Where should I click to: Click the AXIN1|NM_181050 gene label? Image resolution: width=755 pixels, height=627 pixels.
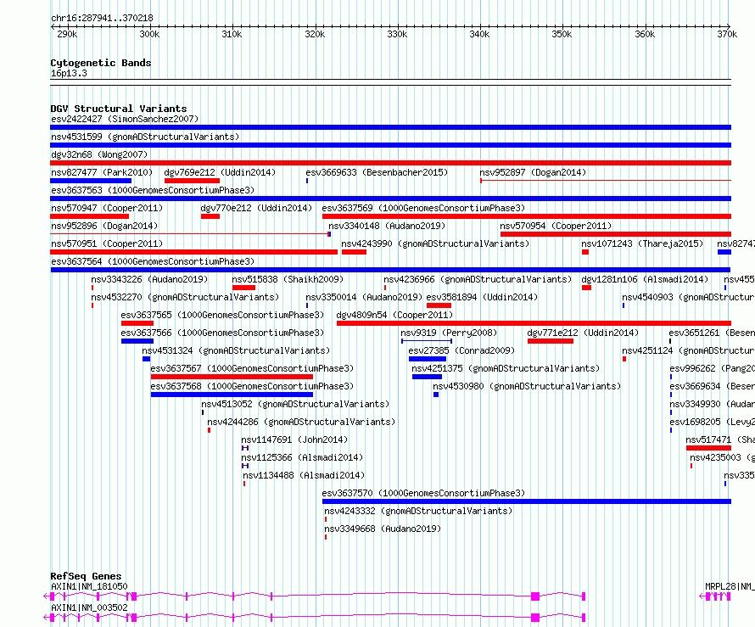(x=89, y=586)
